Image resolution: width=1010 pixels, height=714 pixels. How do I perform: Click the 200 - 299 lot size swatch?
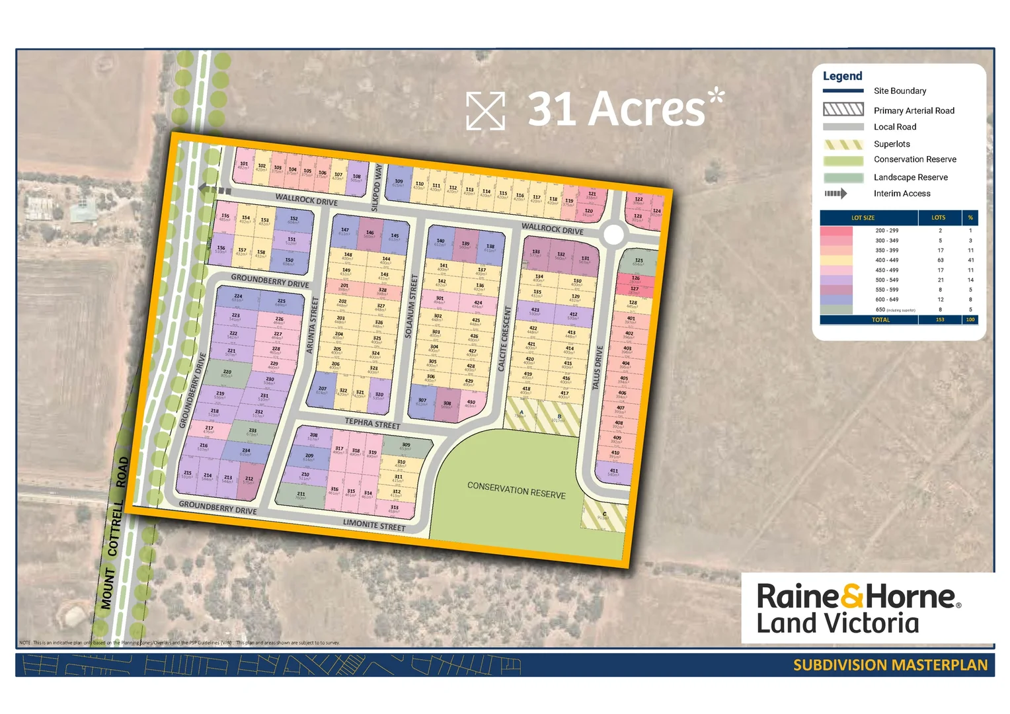(835, 231)
